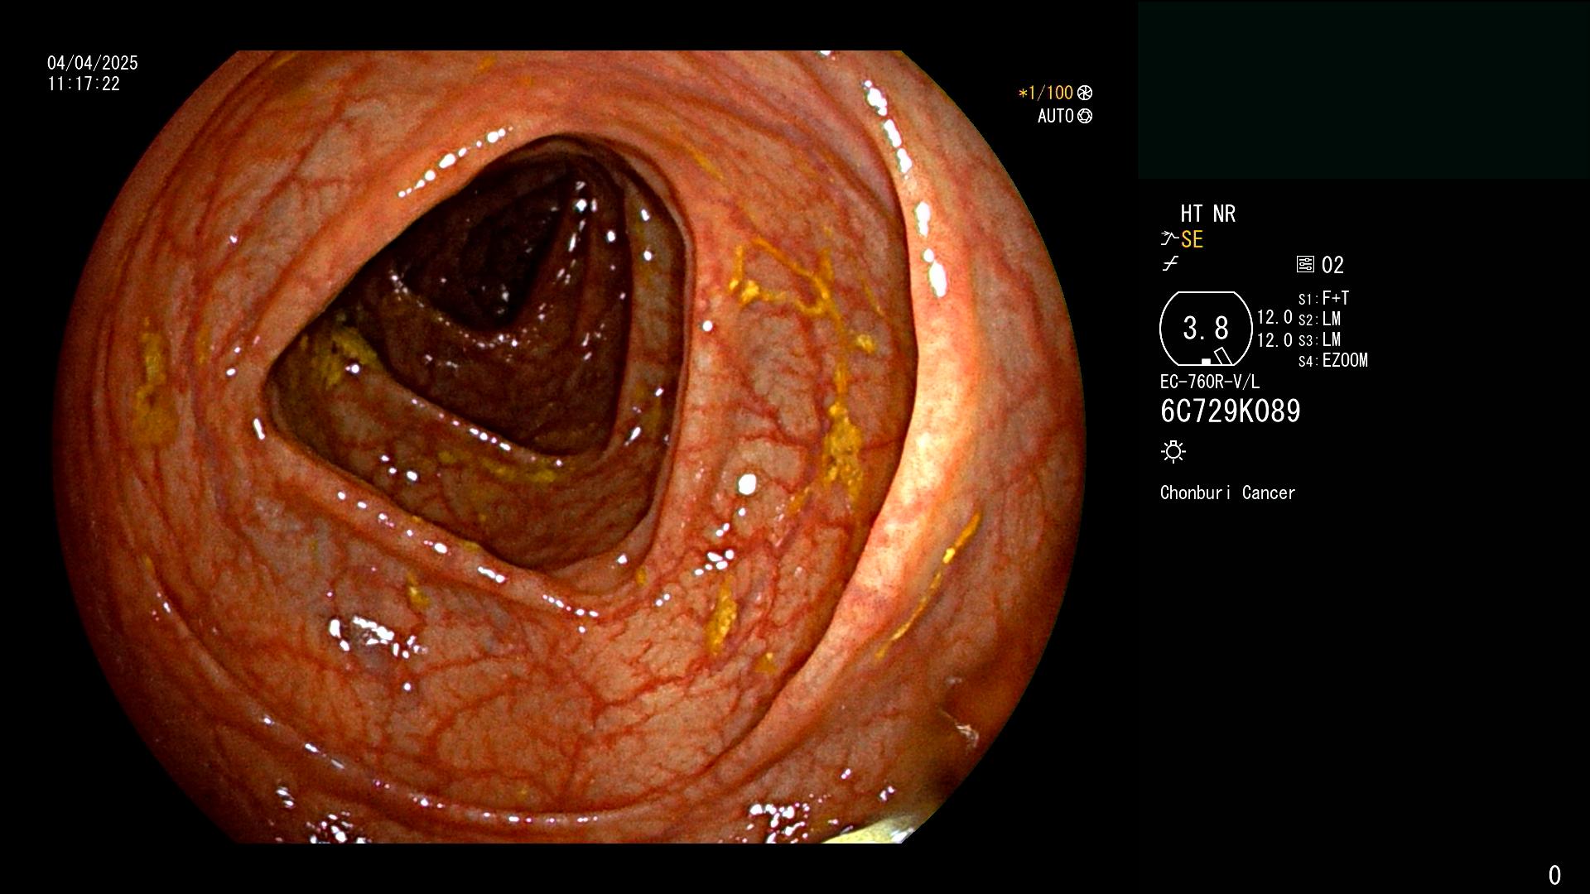Image resolution: width=1590 pixels, height=894 pixels.
Task: Click the upper 12.0 value
Action: click(1274, 318)
